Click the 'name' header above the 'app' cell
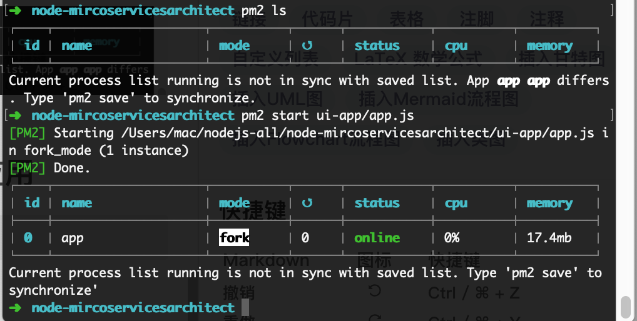The height and width of the screenshot is (321, 637). pyautogui.click(x=77, y=202)
